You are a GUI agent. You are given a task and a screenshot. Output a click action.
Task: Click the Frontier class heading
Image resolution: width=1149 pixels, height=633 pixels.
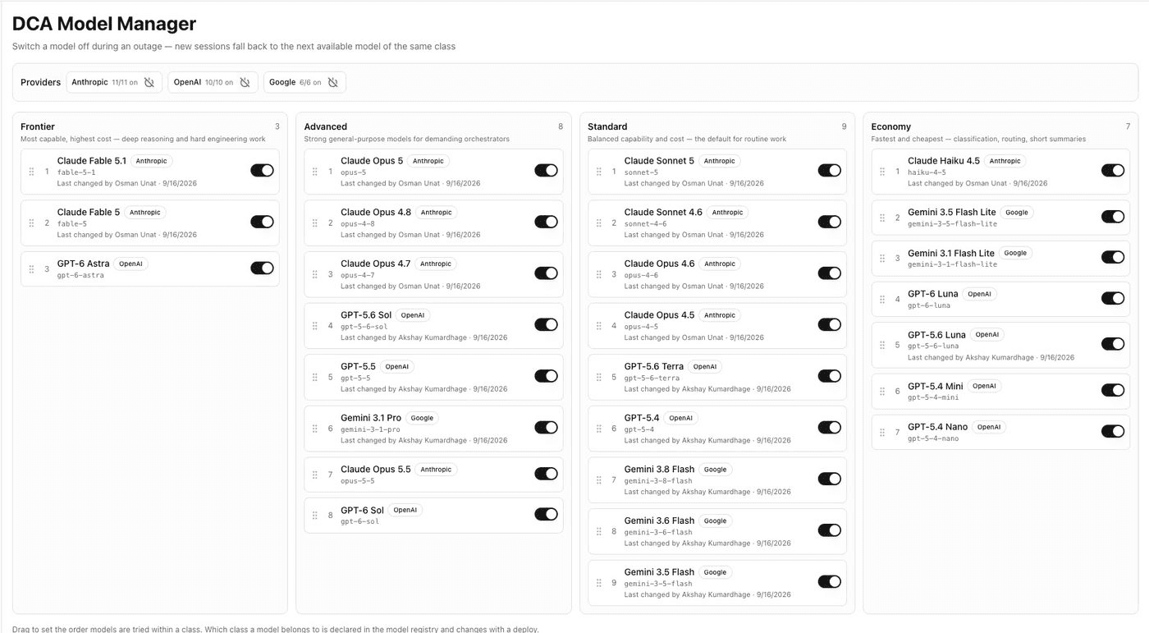click(x=38, y=126)
